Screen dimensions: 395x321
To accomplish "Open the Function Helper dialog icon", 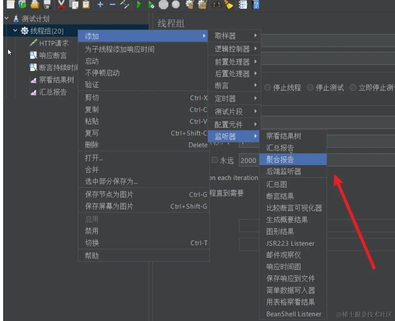I will pos(243,5).
